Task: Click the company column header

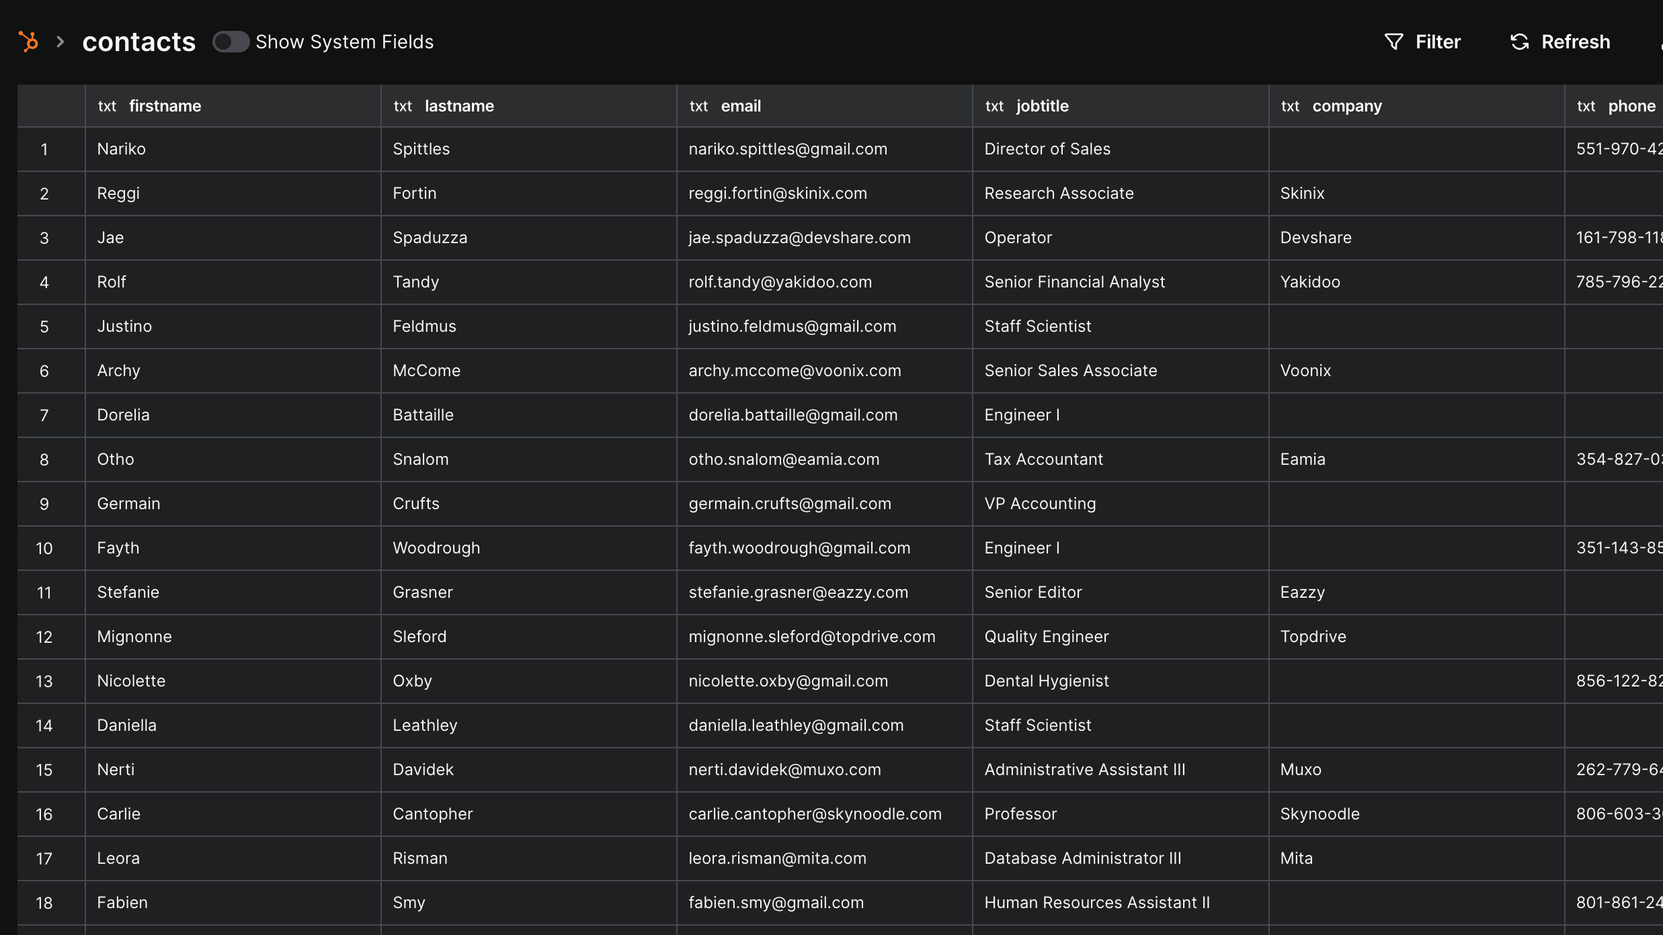Action: coord(1346,106)
